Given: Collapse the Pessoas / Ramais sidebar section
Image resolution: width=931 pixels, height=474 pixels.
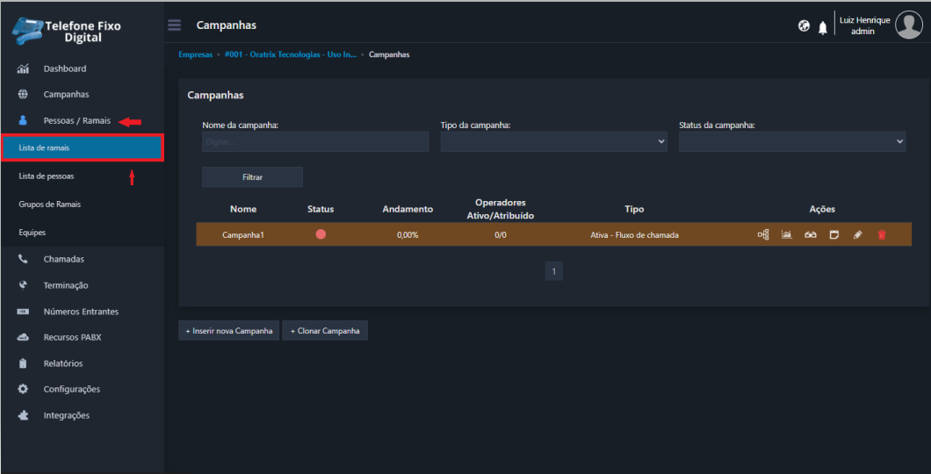Looking at the screenshot, I should [x=76, y=120].
